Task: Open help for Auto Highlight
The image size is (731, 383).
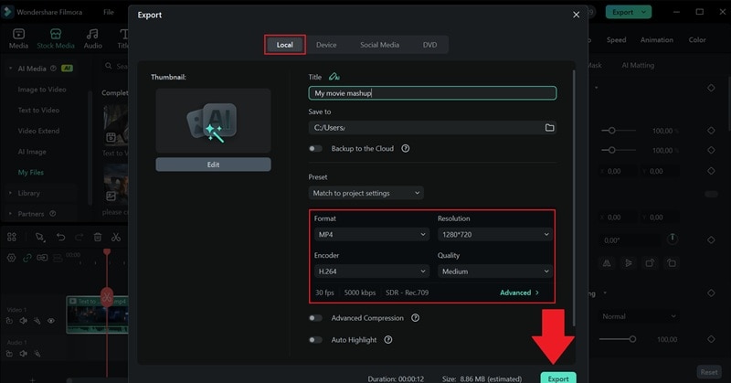Action: click(x=387, y=340)
